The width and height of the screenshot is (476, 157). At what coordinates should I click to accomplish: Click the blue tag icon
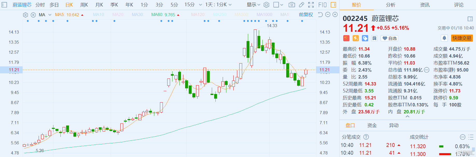(x=365, y=38)
